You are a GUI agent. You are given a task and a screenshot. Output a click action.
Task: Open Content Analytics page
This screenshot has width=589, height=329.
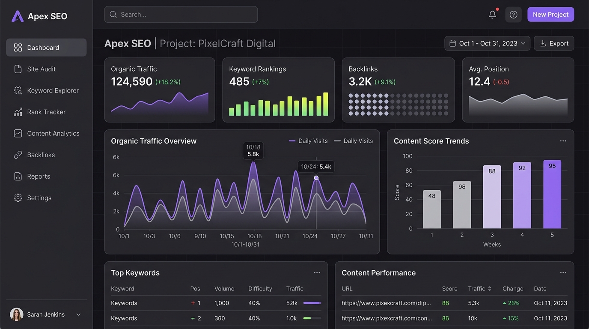tap(46, 133)
